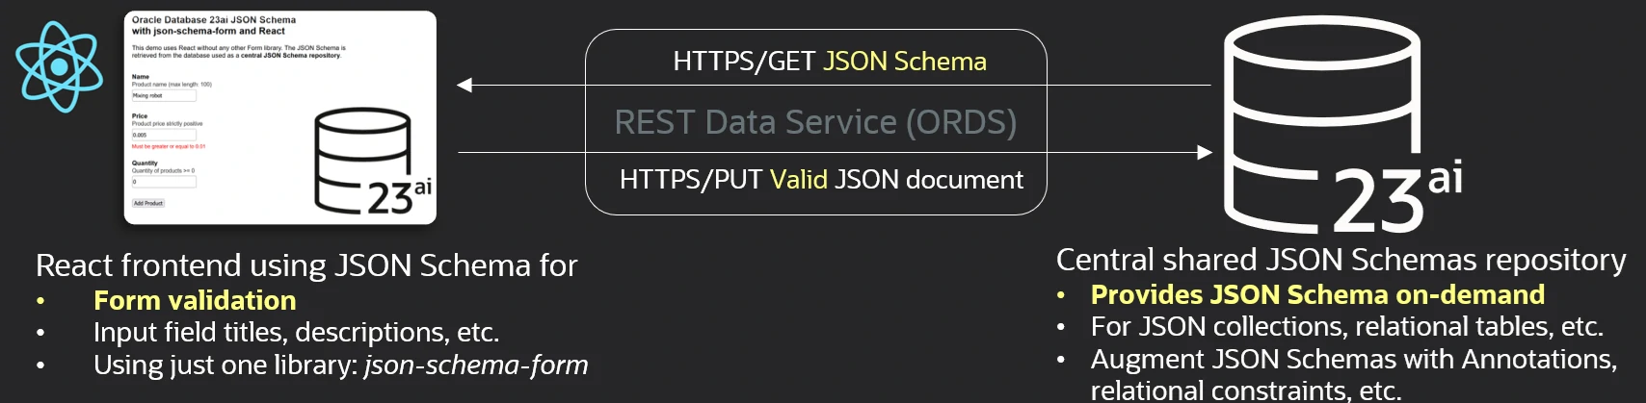Click the left-pointing arrowhead of the GET line
The image size is (1646, 403).
tap(465, 86)
